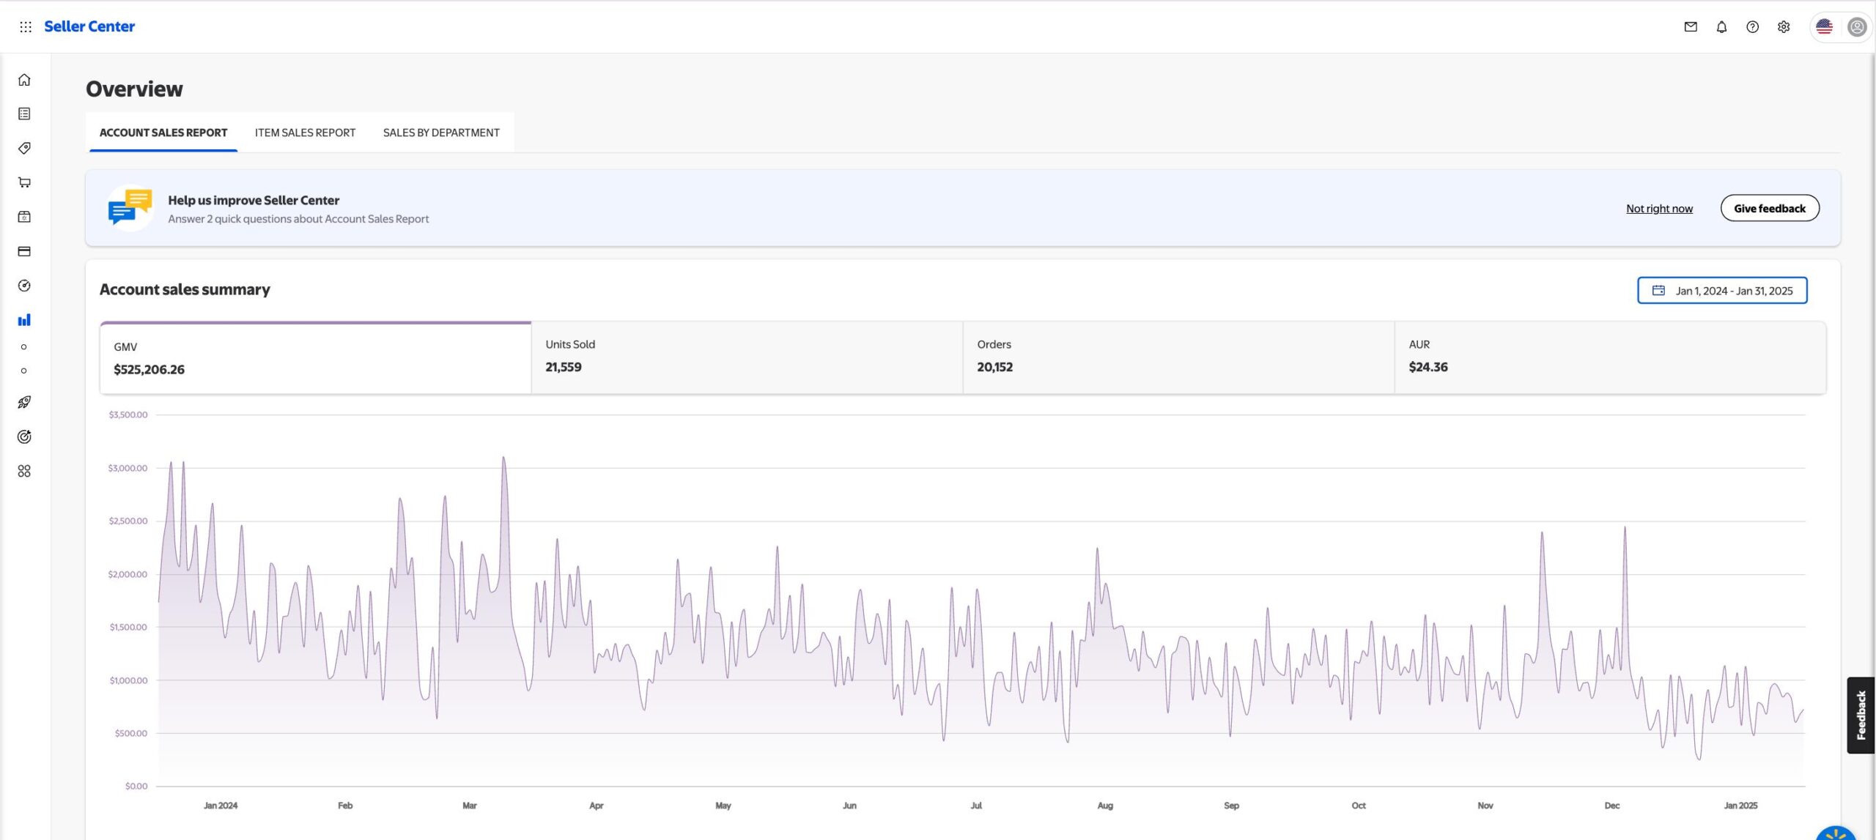
Task: Open the package box sidebar icon
Action: click(x=24, y=217)
